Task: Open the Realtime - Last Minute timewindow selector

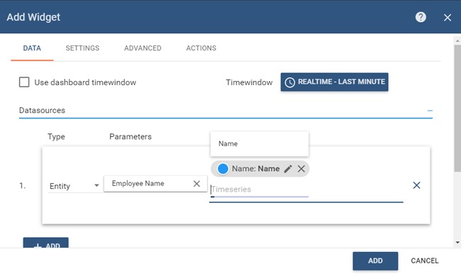Action: 334,82
